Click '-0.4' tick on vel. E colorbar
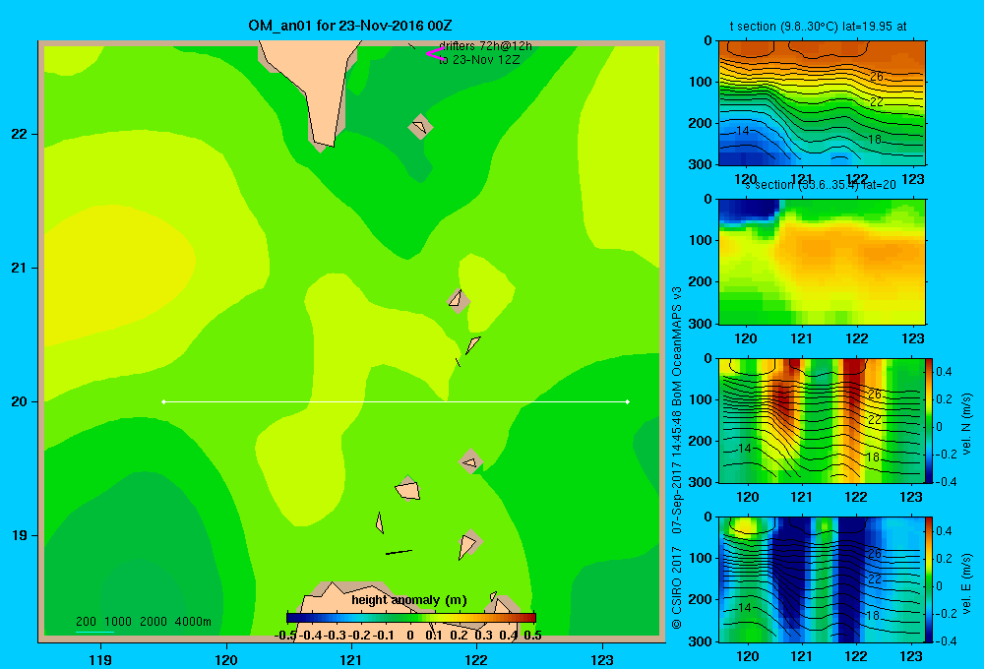Viewport: 984px width, 669px height. (946, 640)
